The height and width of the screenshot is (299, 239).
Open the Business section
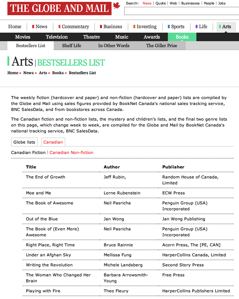111,26
